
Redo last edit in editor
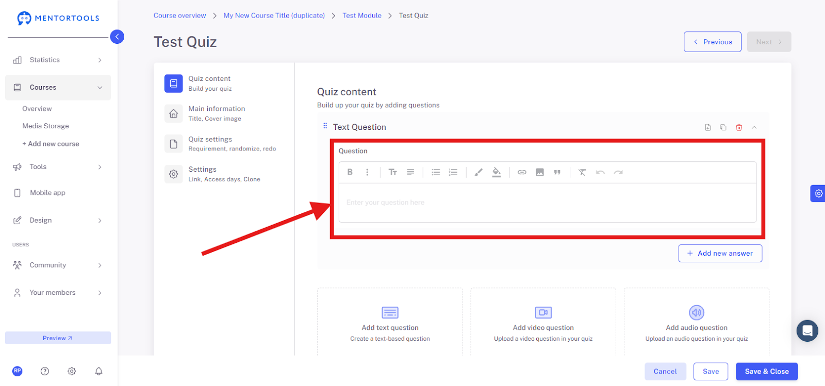point(618,172)
